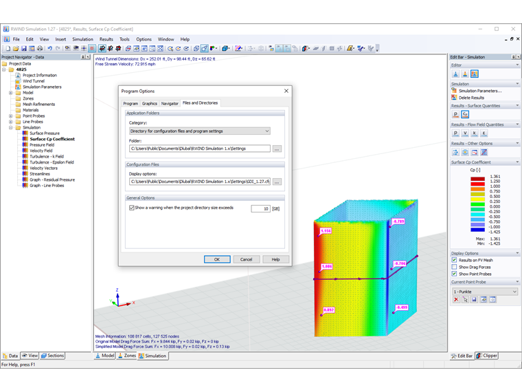Screen dimensions: 522x392
Task: Collapse the 4825 project tree node
Action: 4,69
